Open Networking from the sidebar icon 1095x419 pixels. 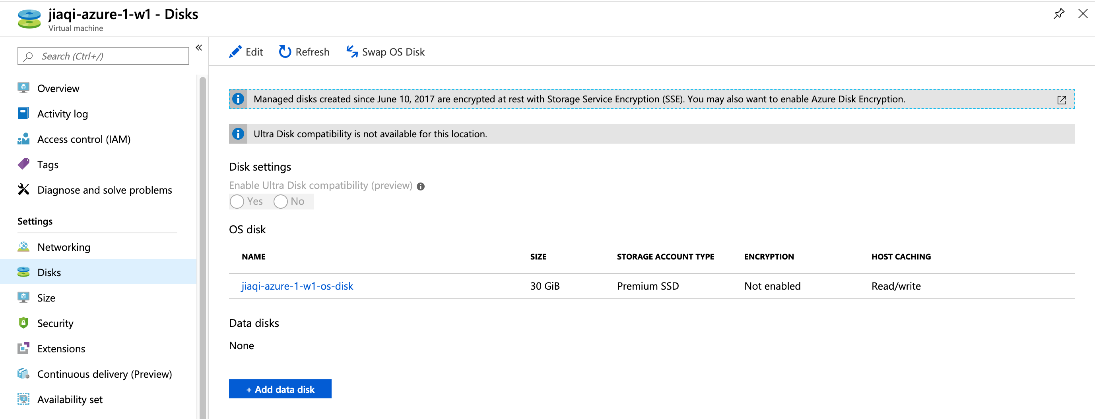tap(24, 246)
